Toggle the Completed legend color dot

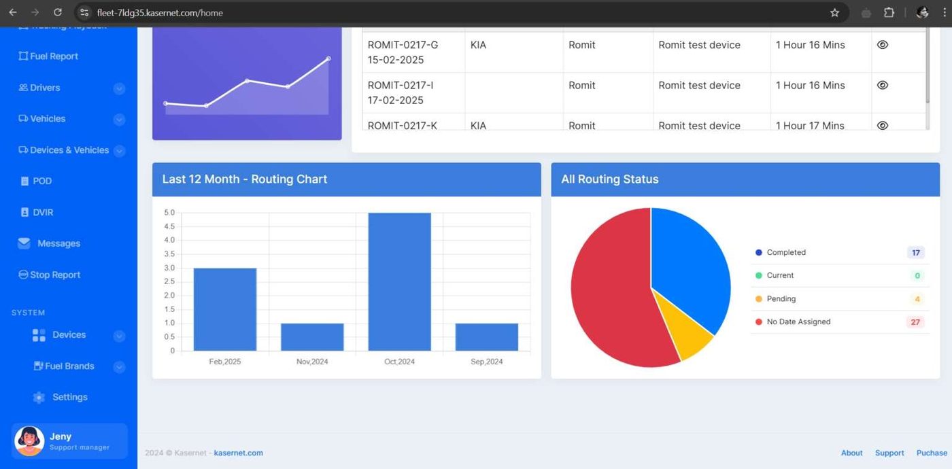[x=758, y=252]
